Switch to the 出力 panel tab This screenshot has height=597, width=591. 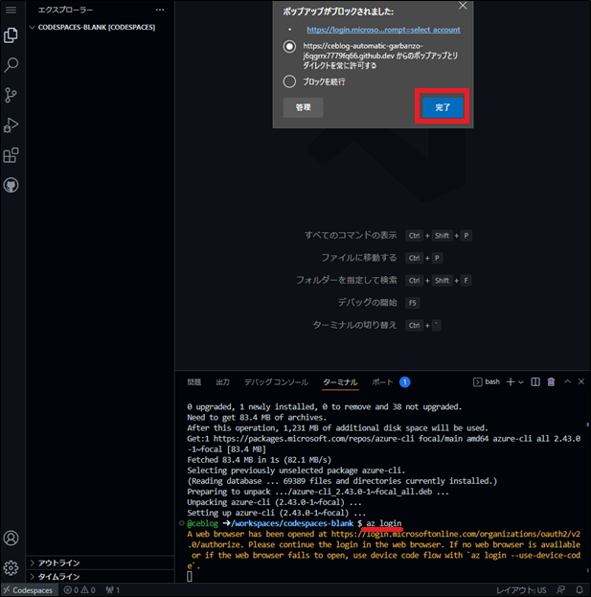point(223,382)
